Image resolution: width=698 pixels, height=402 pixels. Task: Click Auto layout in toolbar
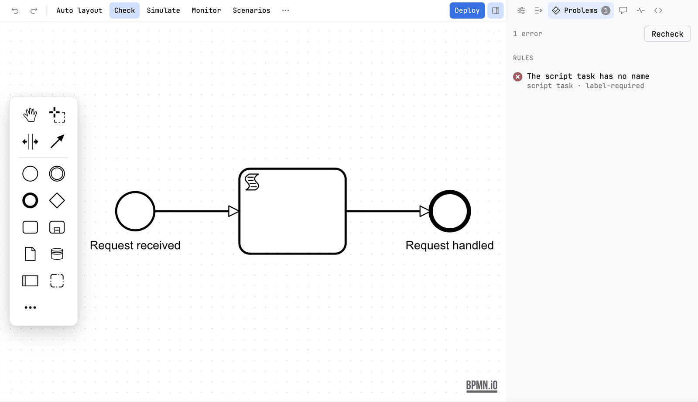[79, 10]
